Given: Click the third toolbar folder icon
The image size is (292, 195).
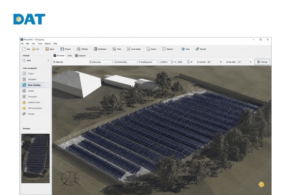Looking at the screenshot, I should (47, 49).
